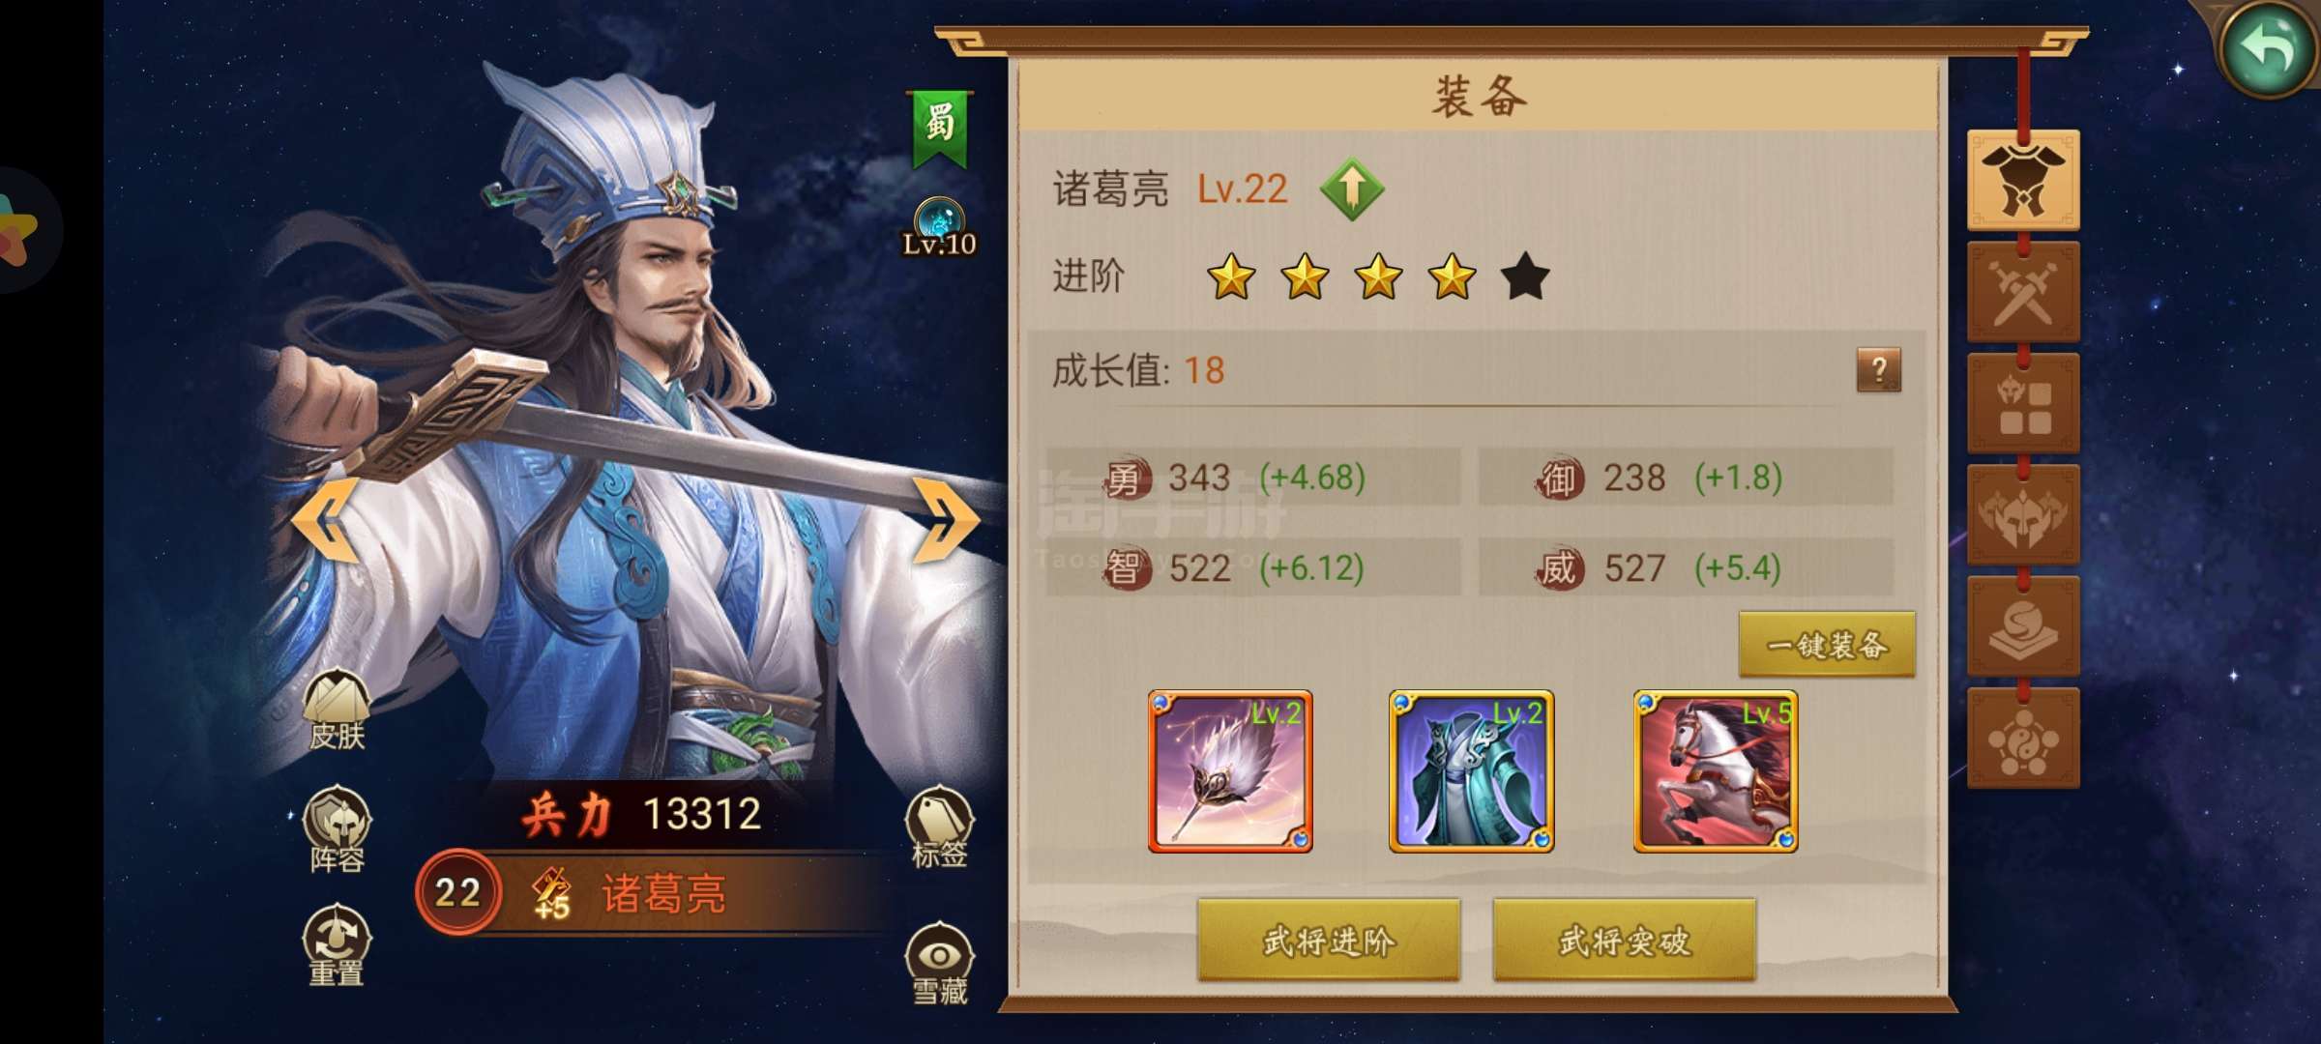The image size is (2321, 1044).
Task: Switch to next hero with right arrow
Action: tap(945, 520)
